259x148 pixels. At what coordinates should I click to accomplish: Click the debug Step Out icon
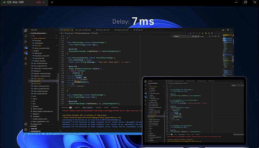point(200,33)
